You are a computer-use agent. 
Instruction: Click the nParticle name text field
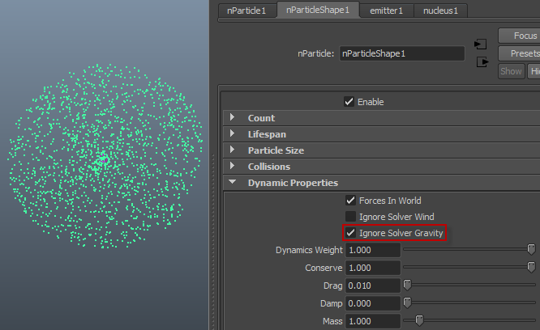401,54
